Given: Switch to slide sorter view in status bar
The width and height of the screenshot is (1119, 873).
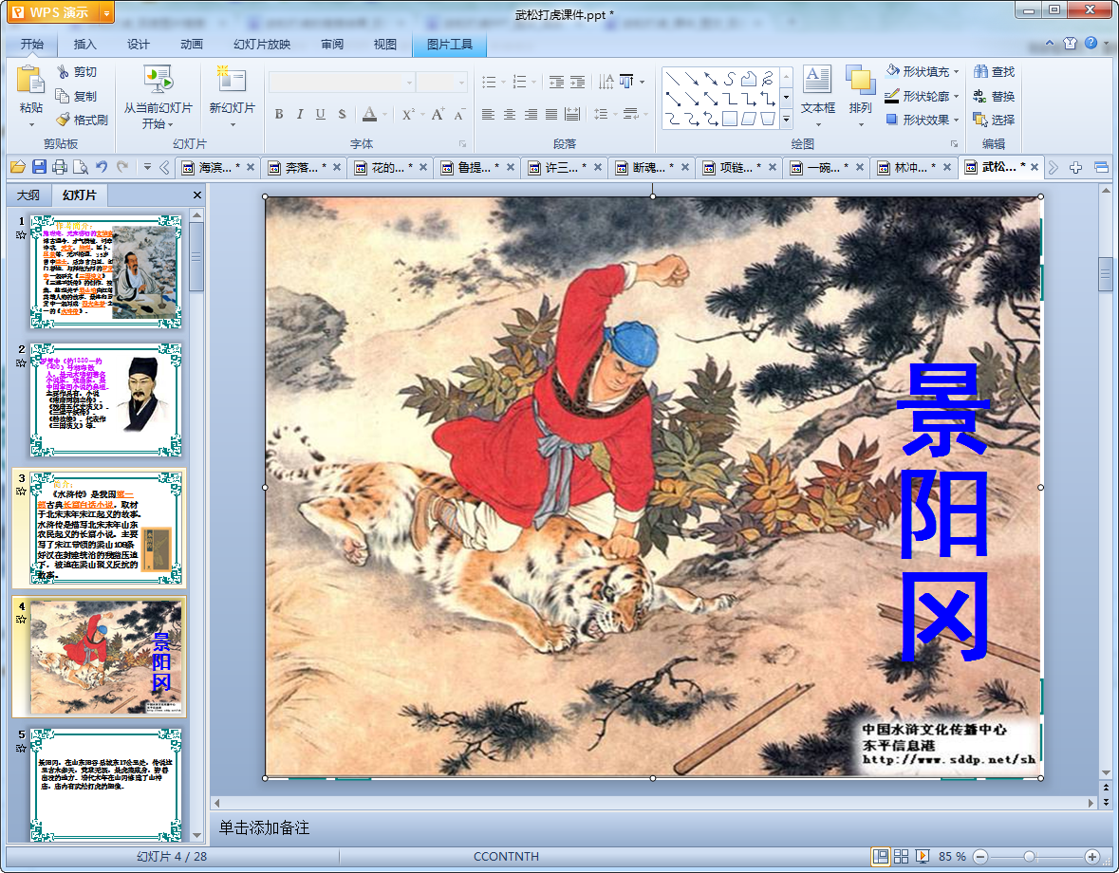Looking at the screenshot, I should tap(902, 856).
